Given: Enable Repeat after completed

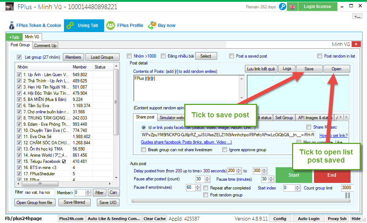Looking at the screenshot, I should pyautogui.click(x=205, y=188).
